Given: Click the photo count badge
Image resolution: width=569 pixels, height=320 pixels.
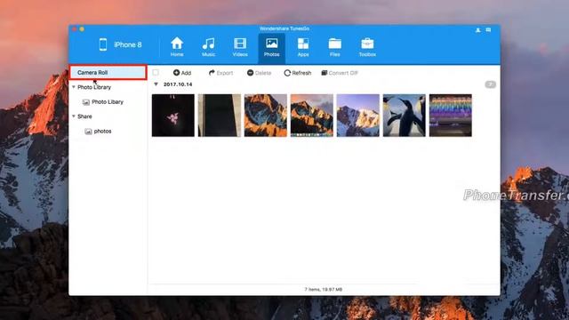Looking at the screenshot, I should (x=490, y=84).
